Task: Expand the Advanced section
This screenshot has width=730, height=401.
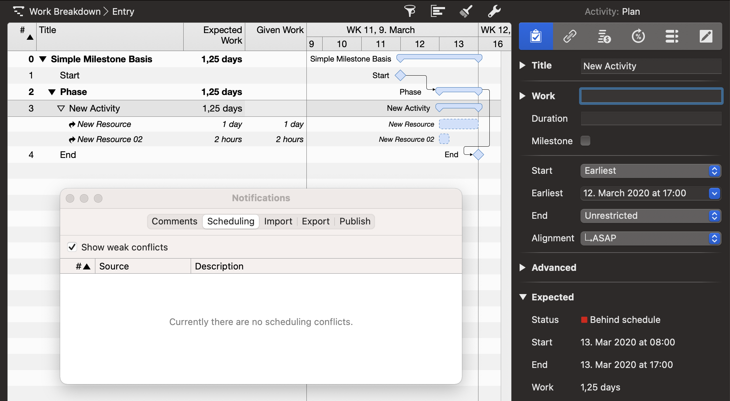Action: 523,268
